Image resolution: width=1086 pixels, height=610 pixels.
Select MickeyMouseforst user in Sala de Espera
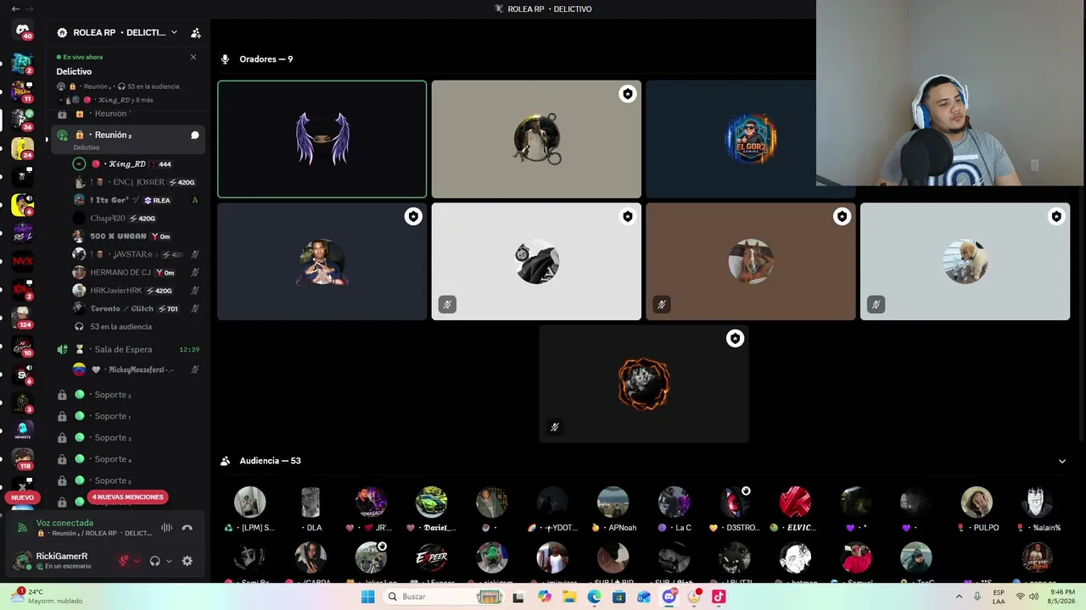[x=136, y=369]
